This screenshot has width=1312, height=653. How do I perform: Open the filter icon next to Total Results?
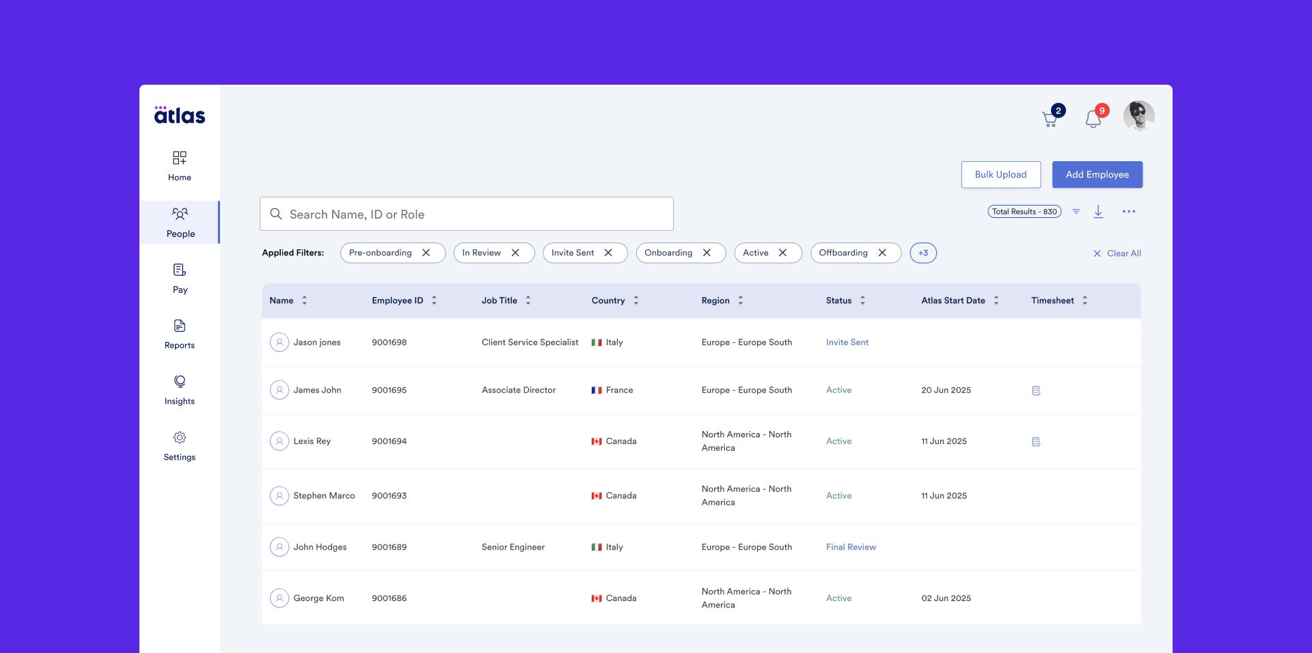1076,212
